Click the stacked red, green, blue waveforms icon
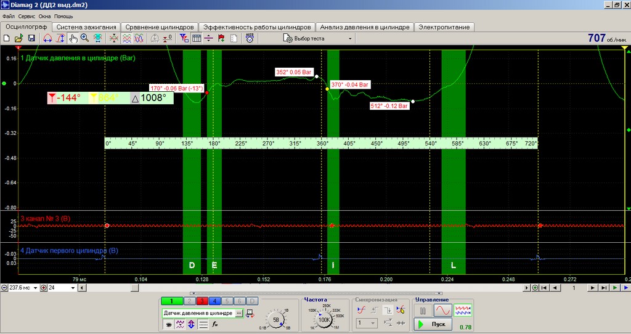The image size is (631, 334). tap(127, 38)
